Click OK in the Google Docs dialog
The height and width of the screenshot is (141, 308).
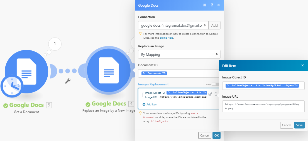pos(216,135)
